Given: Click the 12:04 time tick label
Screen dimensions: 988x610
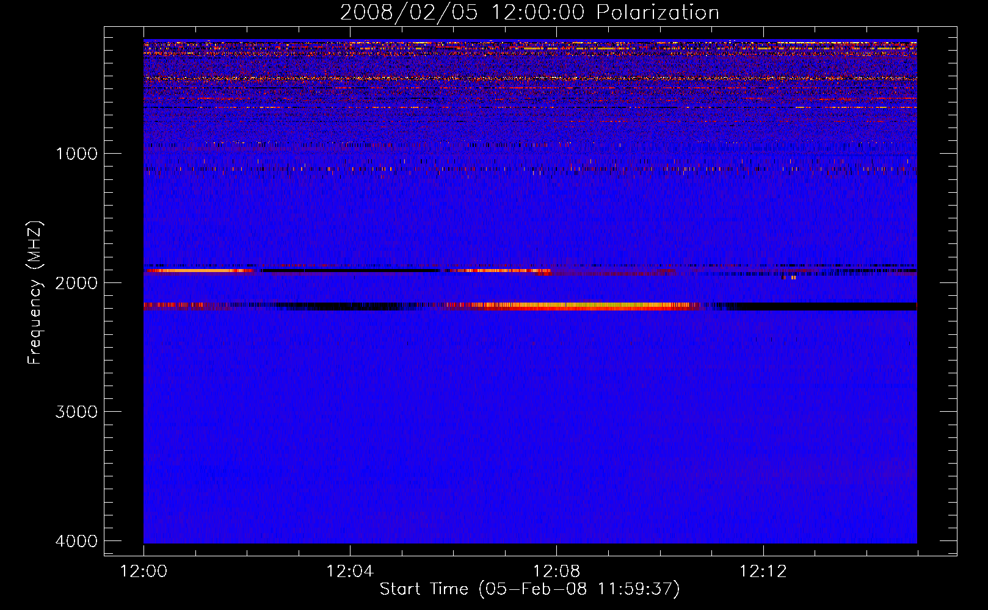Looking at the screenshot, I should [x=350, y=572].
